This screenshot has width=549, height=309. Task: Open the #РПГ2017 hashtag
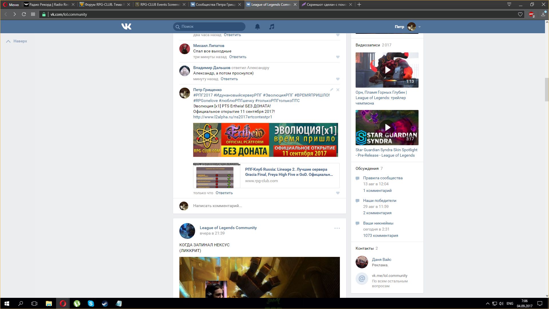tap(203, 95)
